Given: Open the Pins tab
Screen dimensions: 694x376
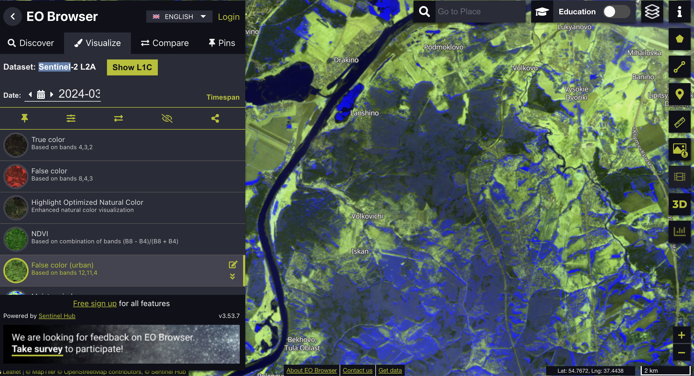Looking at the screenshot, I should click(x=222, y=43).
